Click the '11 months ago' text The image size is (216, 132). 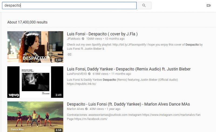tap(121, 74)
